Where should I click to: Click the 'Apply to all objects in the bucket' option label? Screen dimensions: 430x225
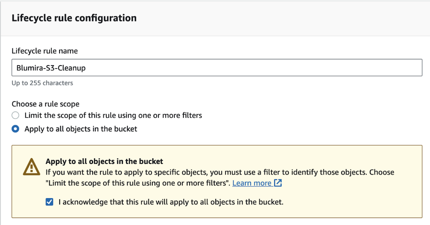click(x=81, y=129)
